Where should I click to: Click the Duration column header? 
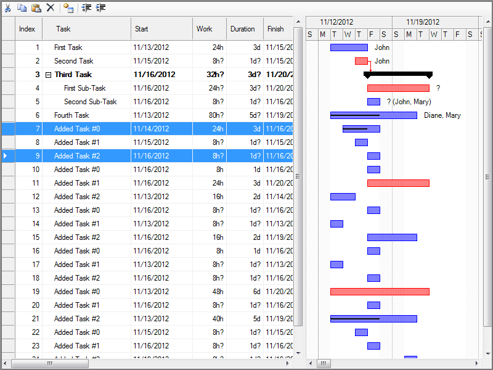tap(245, 29)
